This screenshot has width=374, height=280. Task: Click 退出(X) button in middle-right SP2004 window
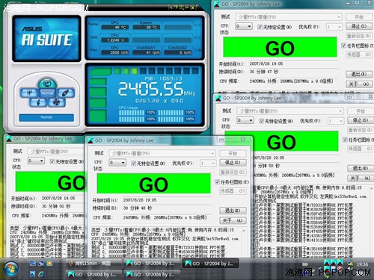coord(361,168)
